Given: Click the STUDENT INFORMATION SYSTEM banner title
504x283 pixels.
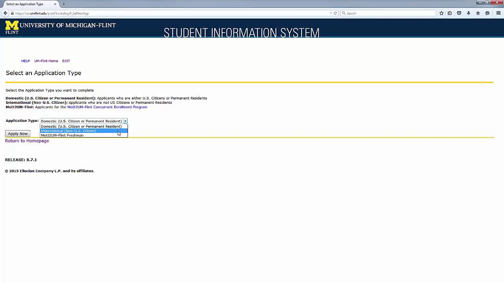Looking at the screenshot, I should (241, 33).
